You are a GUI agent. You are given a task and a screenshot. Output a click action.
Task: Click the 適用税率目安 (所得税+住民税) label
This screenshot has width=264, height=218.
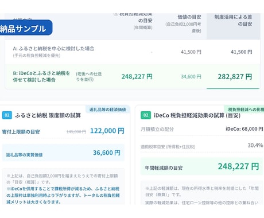[168, 147]
